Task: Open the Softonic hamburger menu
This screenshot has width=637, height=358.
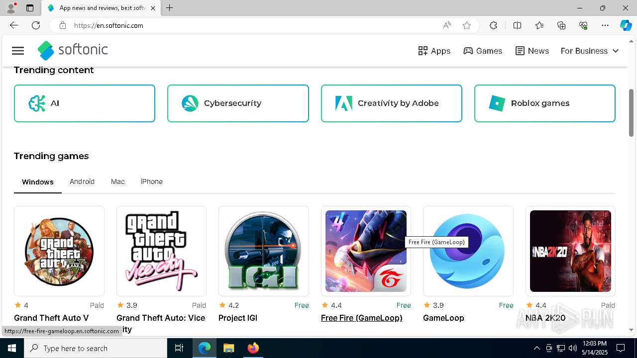Action: (18, 51)
